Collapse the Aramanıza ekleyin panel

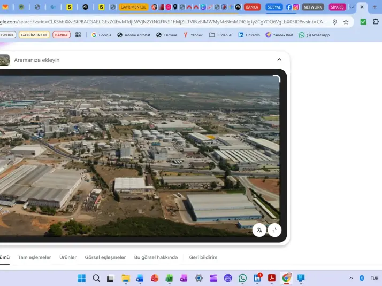[x=279, y=60]
